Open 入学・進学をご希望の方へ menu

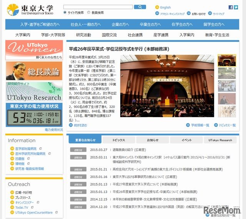pos(40,24)
